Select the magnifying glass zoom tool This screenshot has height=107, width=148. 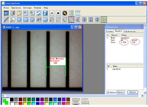click(x=13, y=20)
